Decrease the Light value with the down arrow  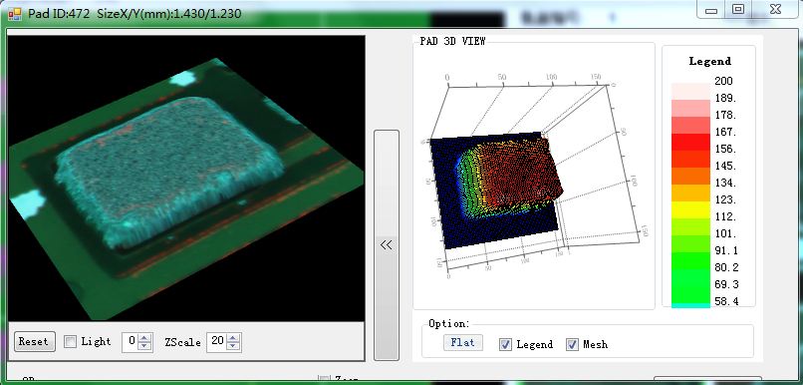(144, 346)
